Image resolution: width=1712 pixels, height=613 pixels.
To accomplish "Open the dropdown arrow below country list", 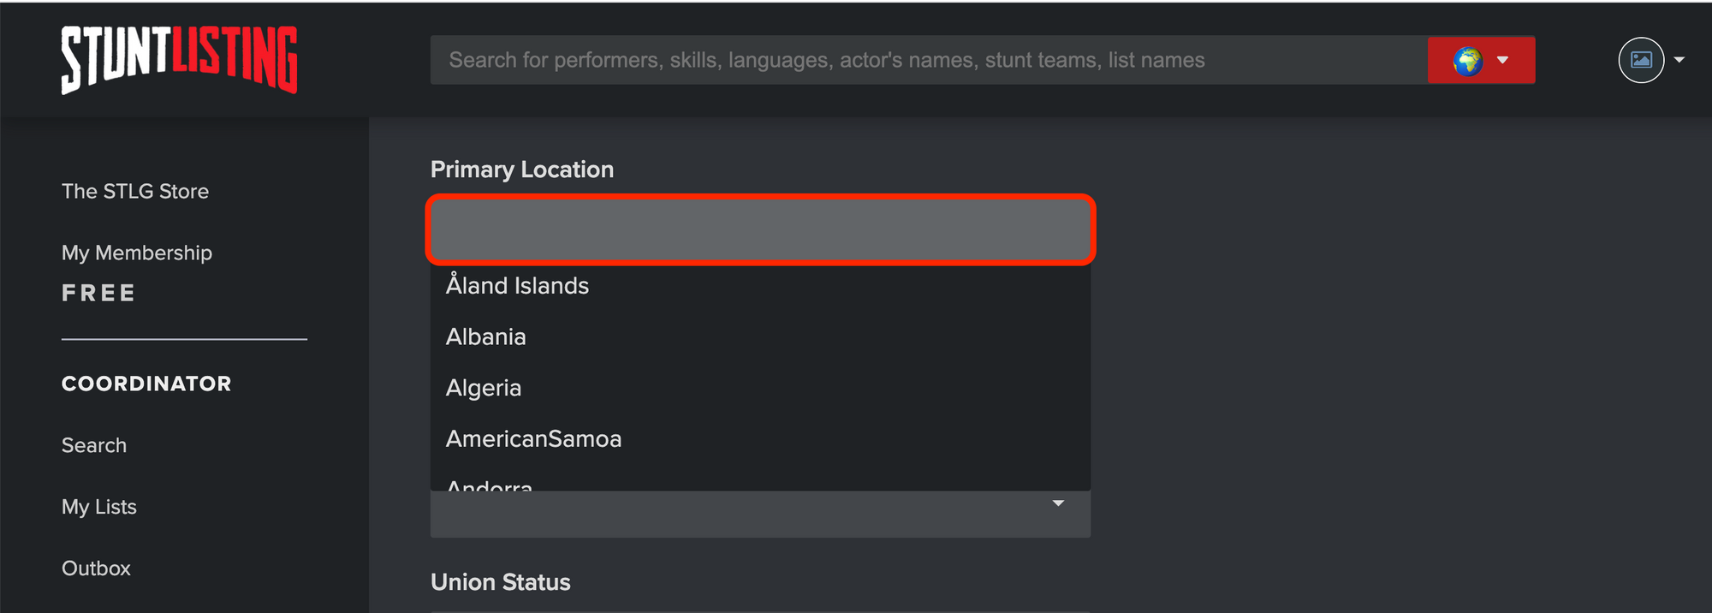I will tap(1058, 503).
